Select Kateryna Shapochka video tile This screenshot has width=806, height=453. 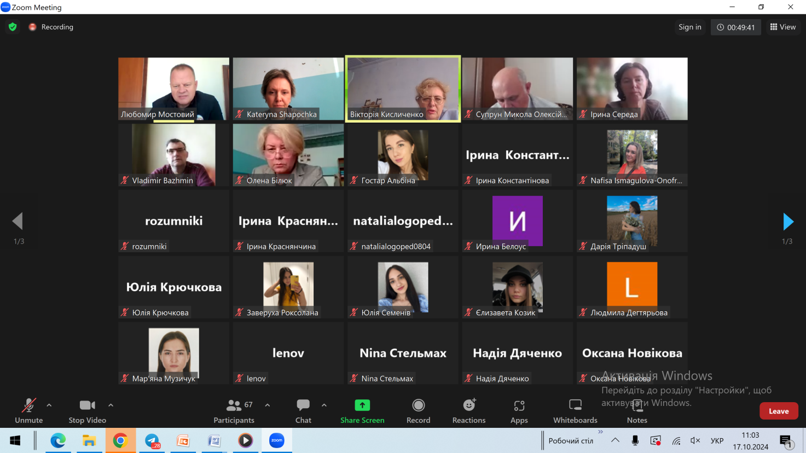pyautogui.click(x=288, y=89)
